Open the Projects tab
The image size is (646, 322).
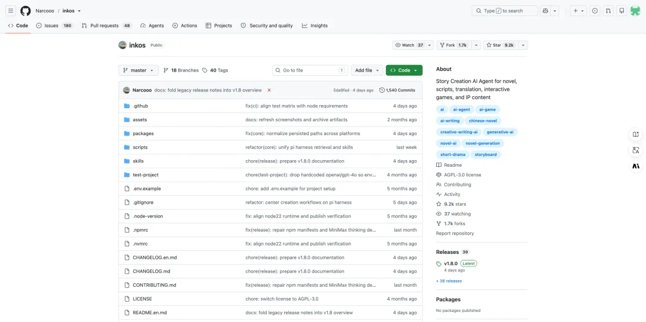(219, 26)
